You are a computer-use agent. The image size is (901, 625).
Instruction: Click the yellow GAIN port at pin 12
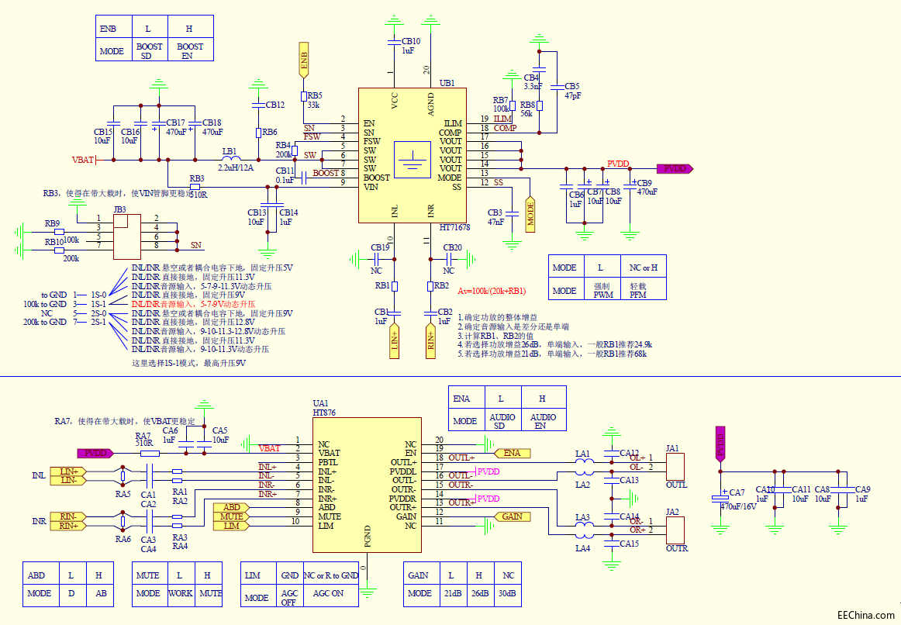512,516
